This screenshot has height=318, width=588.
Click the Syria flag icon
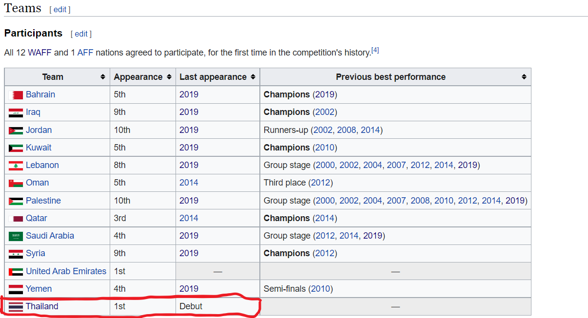pyautogui.click(x=16, y=254)
